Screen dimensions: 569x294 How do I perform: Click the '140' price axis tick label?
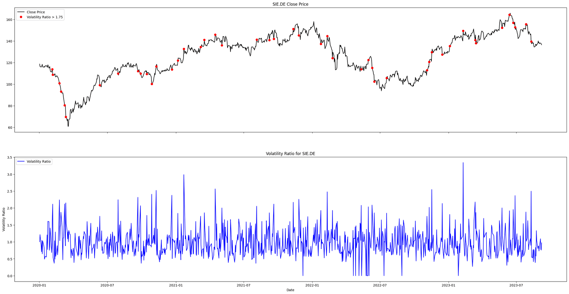coord(9,42)
